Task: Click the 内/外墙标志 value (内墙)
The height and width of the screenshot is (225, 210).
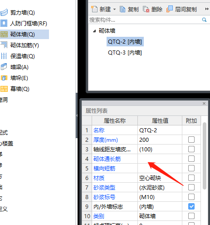Action: coord(160,207)
